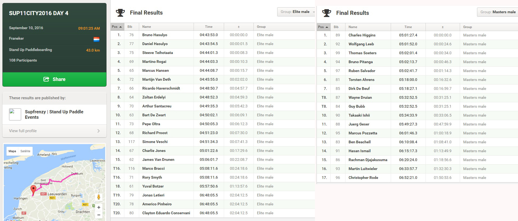Click the Supfrenzy profile image thumbnail
The width and height of the screenshot is (518, 221).
pyautogui.click(x=15, y=114)
